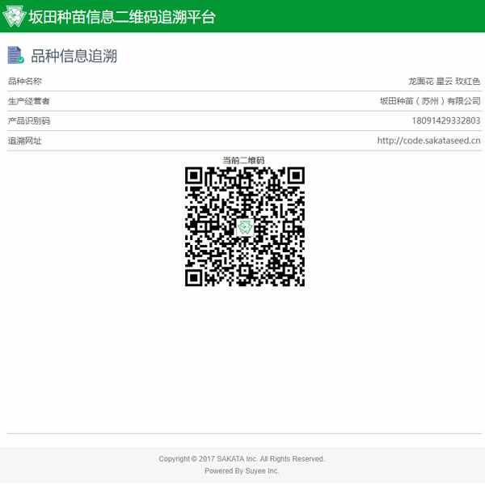Click the product code 18091429332803
This screenshot has height=485, width=485.
445,121
